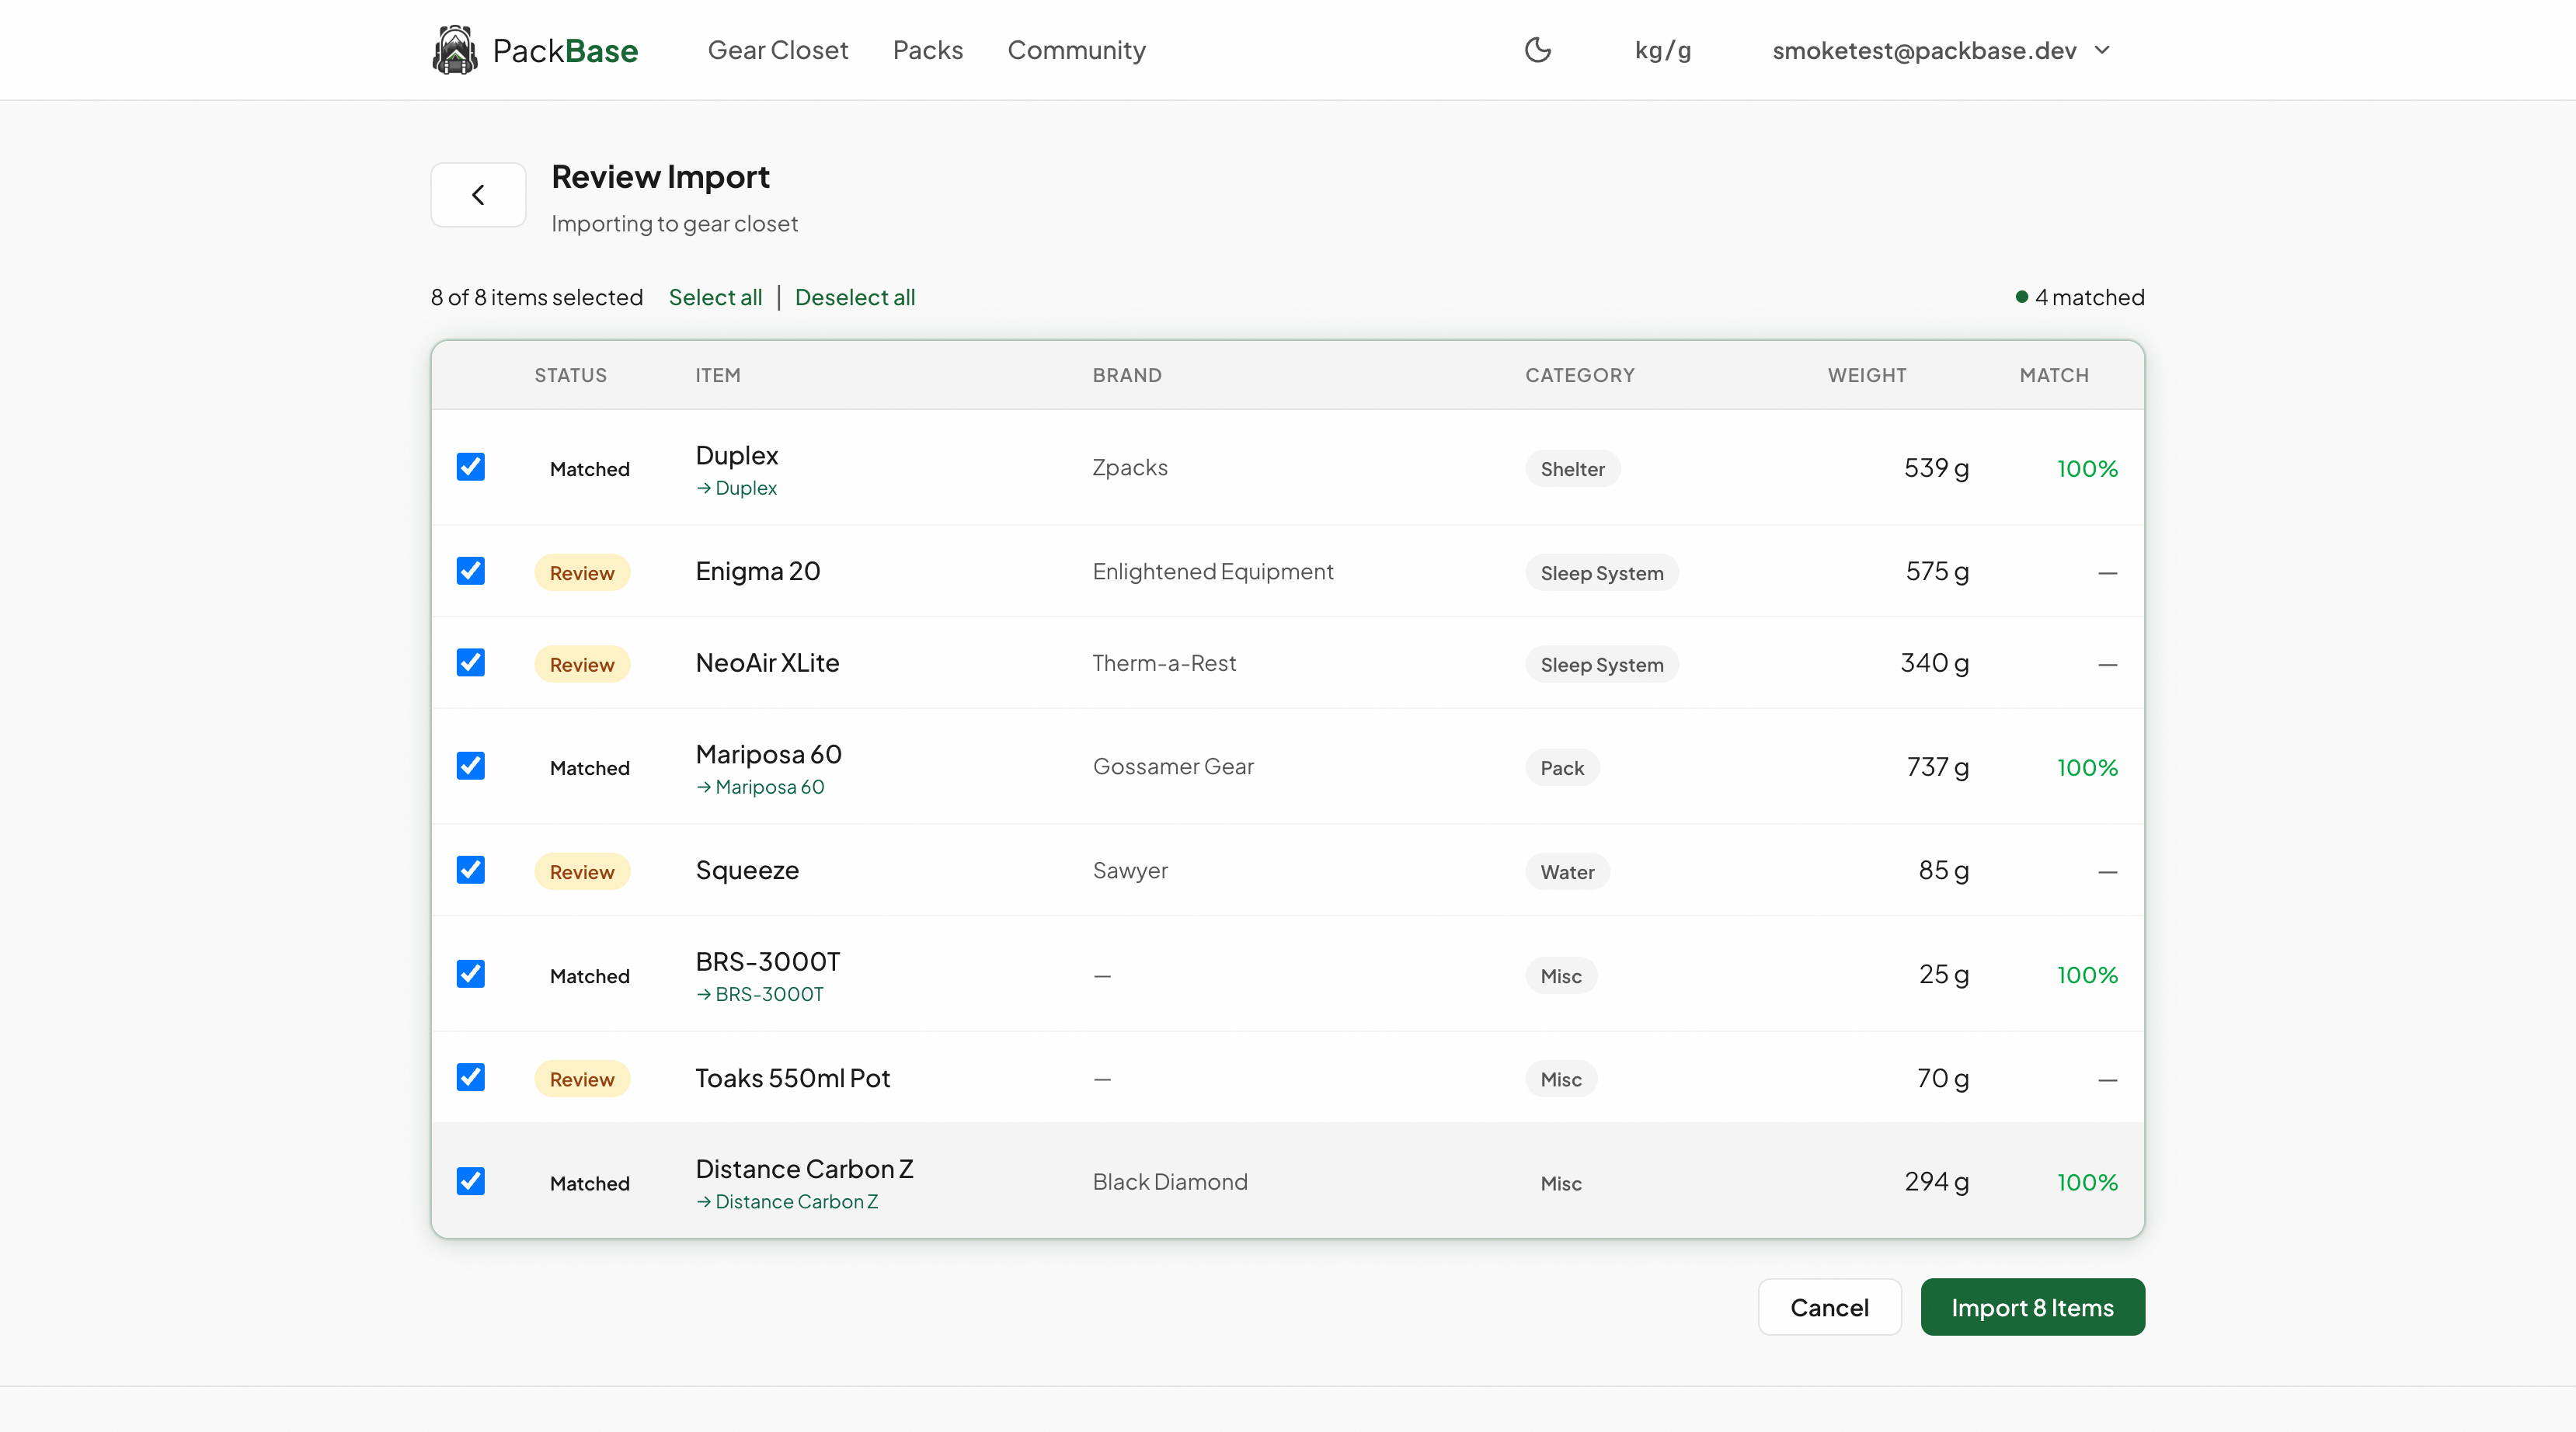The width and height of the screenshot is (2576, 1432).
Task: Toggle dark mode with the moon icon
Action: tap(1537, 50)
